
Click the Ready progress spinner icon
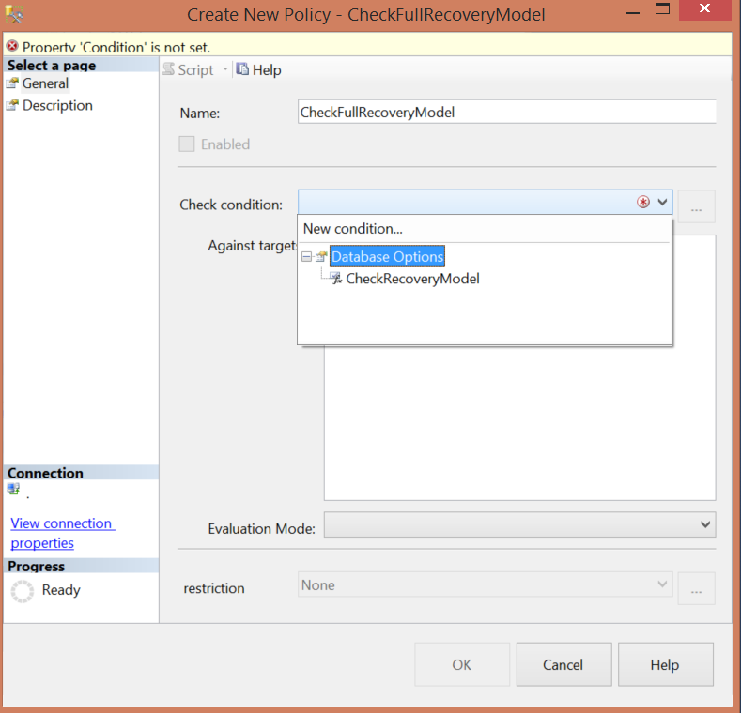(23, 591)
